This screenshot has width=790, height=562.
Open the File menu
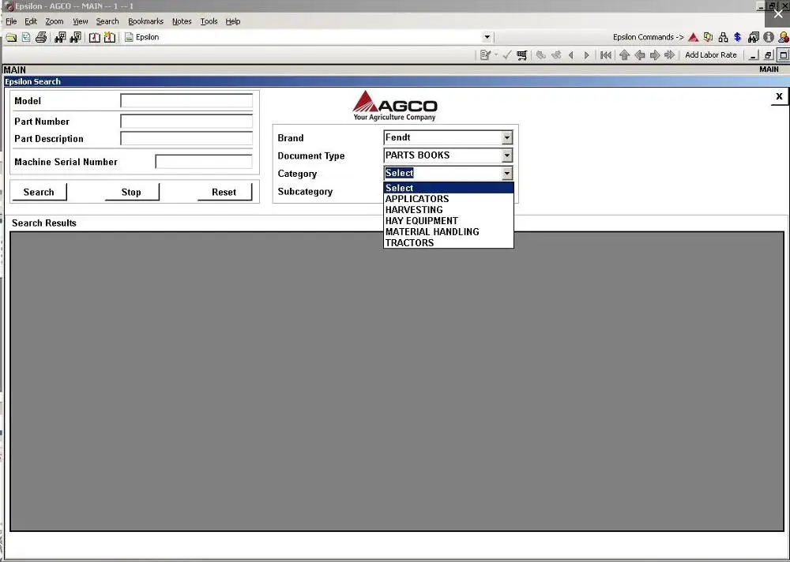pos(11,21)
